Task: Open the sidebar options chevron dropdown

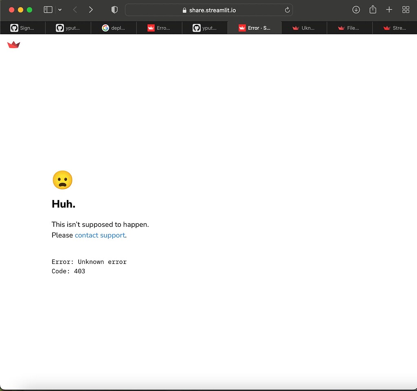Action: click(x=60, y=9)
